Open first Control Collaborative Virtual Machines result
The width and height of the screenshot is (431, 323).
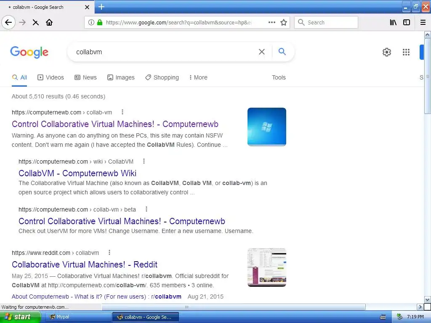point(115,124)
